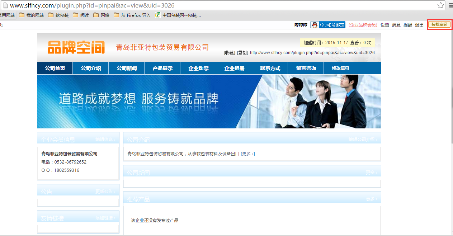Open the 阅读 bookmark folder
This screenshot has width=453, height=236.
[x=81, y=15]
